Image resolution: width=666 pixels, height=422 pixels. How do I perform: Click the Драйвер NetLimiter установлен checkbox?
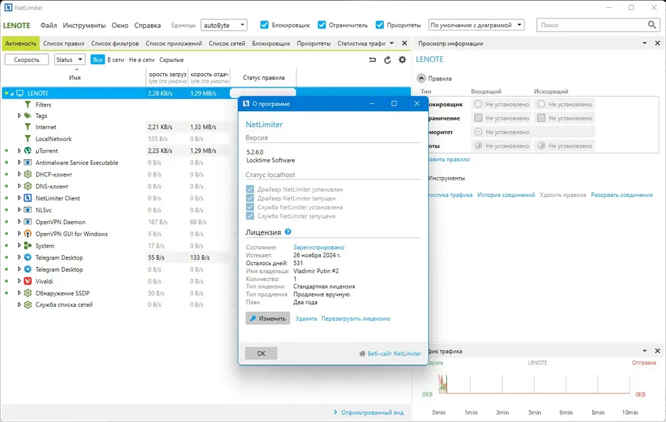point(250,189)
